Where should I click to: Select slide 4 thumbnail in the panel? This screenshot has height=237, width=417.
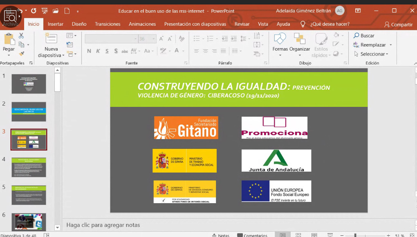[29, 167]
